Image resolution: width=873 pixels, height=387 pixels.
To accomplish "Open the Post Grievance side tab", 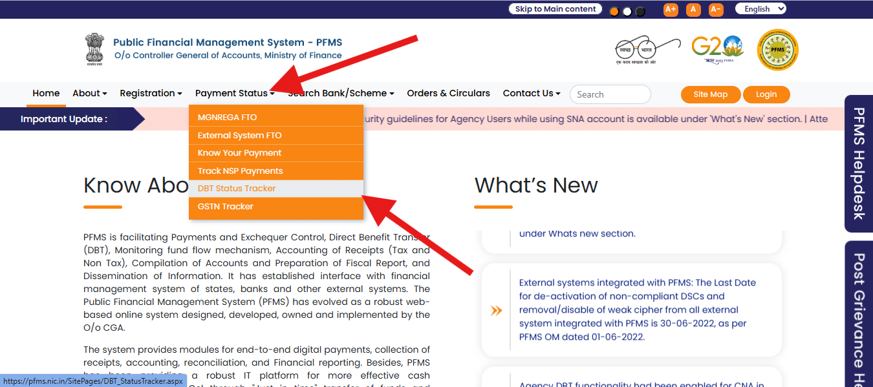I will click(859, 315).
